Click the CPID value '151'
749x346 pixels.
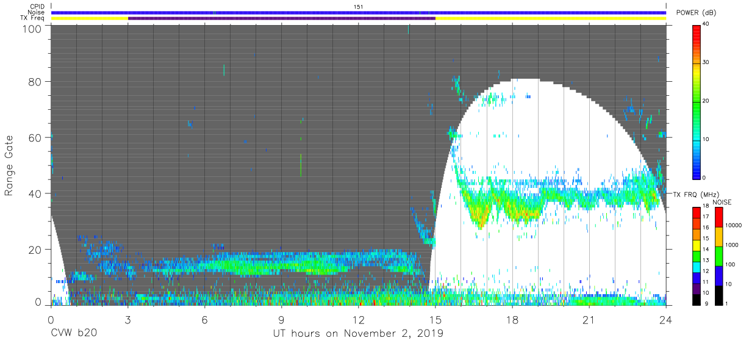point(359,7)
